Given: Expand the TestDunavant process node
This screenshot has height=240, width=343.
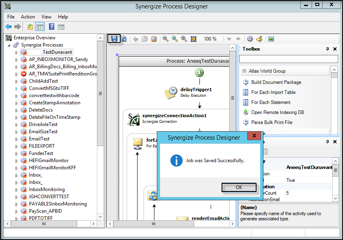Looking at the screenshot, I should (16, 53).
